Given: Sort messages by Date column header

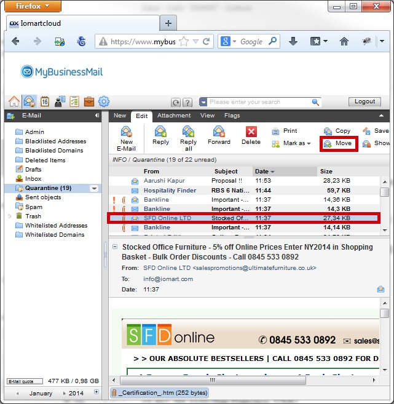Looking at the screenshot, I should (x=266, y=172).
